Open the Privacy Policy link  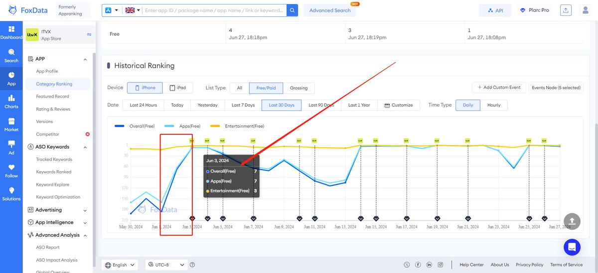tap(530, 265)
